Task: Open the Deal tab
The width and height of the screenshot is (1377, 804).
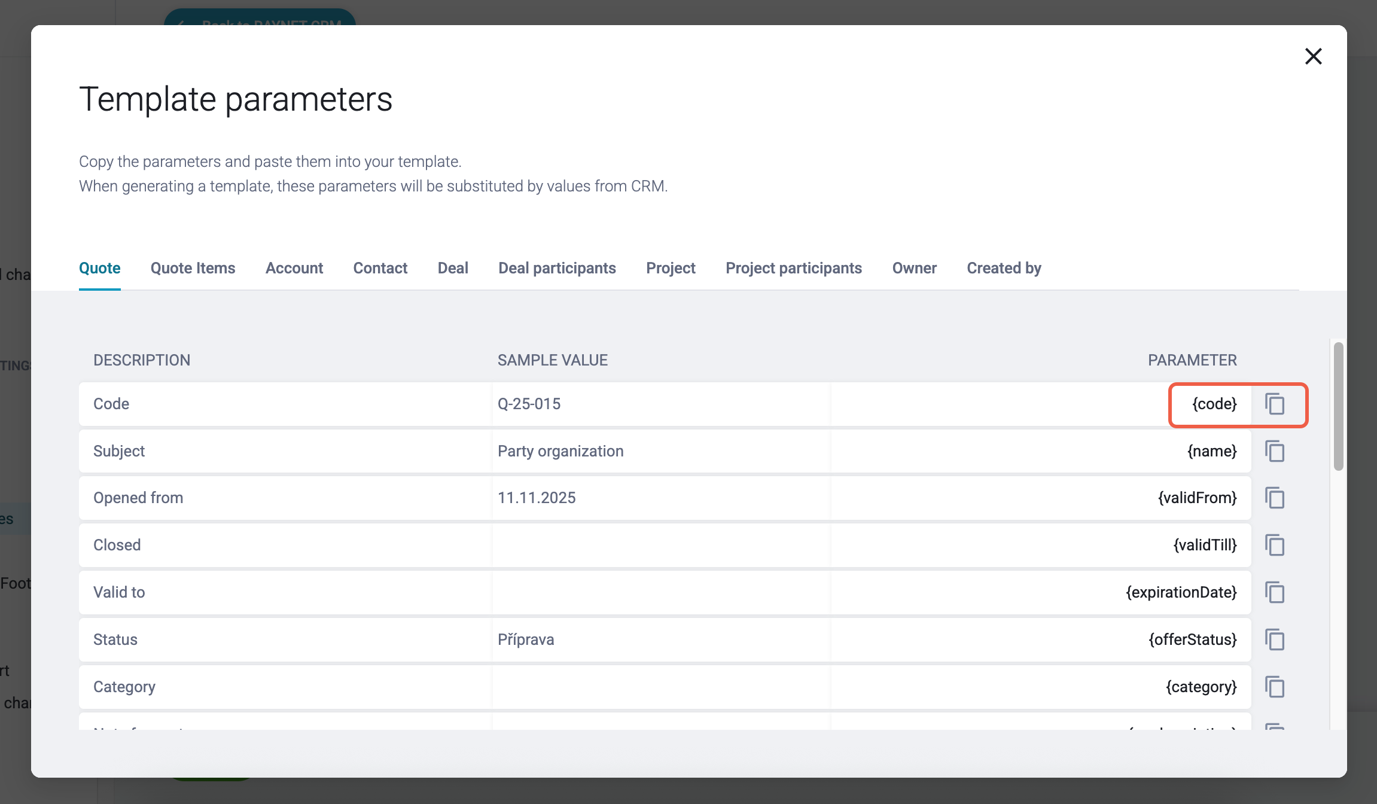Action: 453,268
